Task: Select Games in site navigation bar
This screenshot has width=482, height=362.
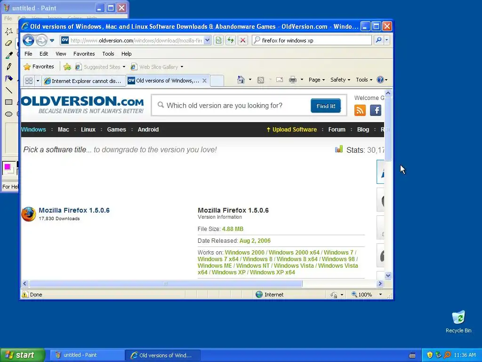Action: [117, 130]
